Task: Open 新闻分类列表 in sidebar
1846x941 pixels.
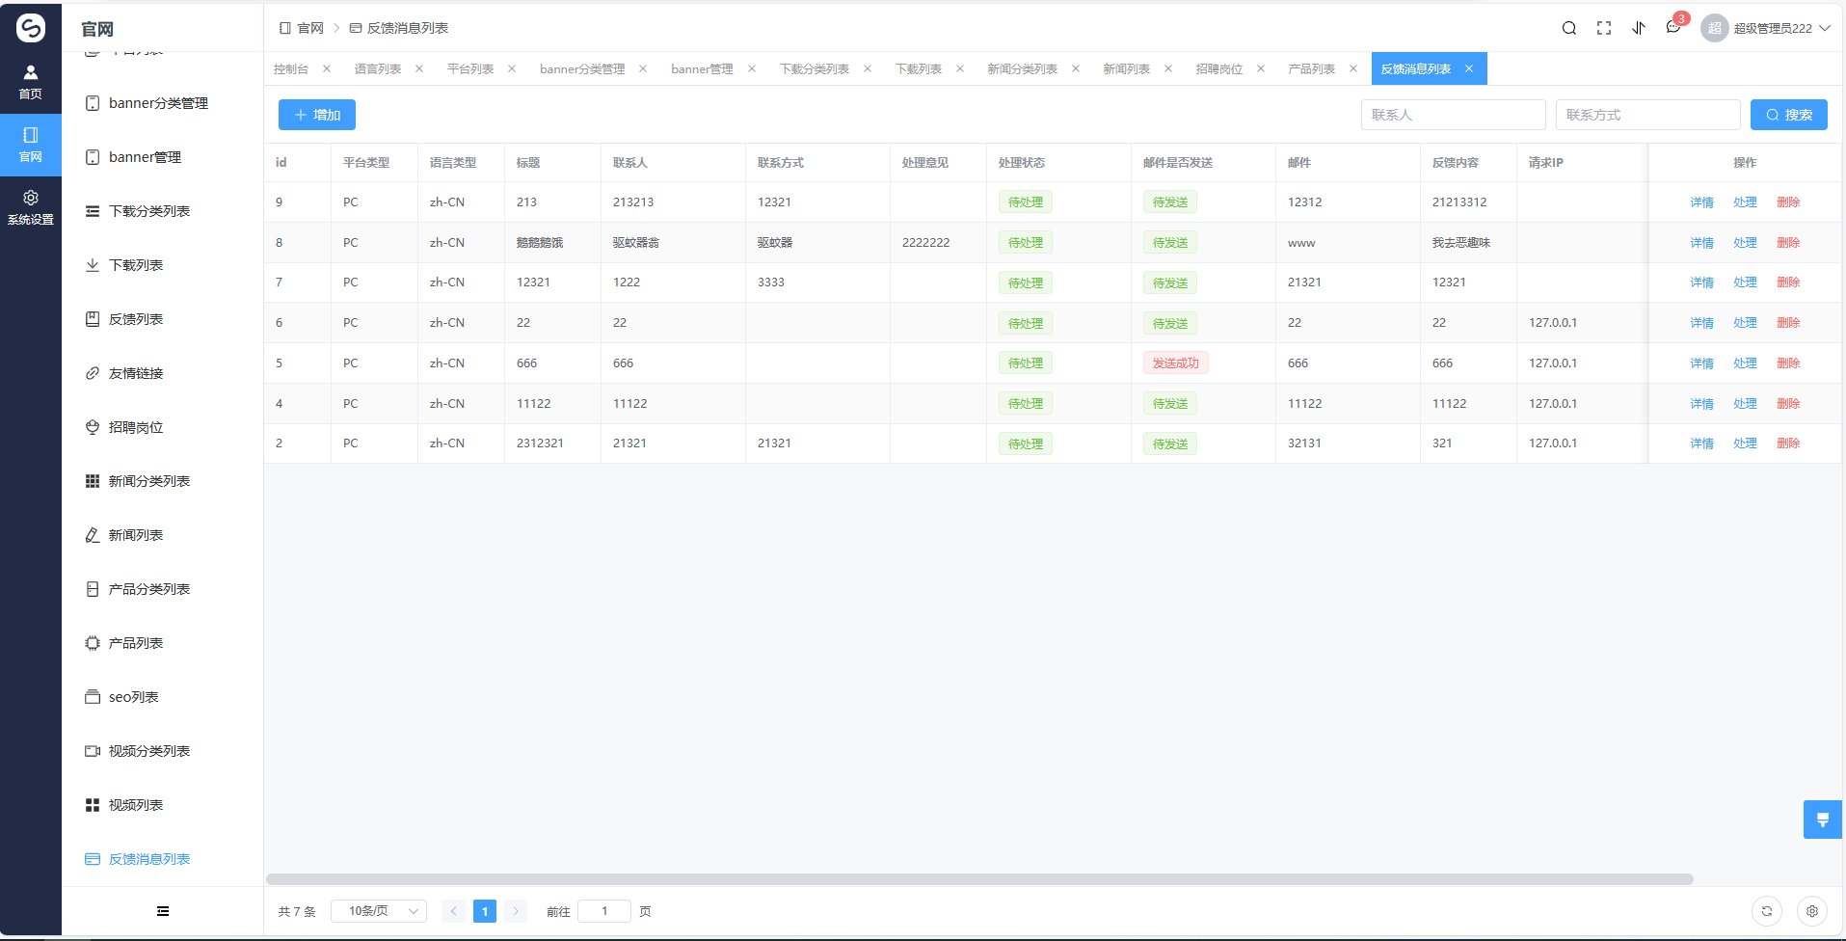Action: tap(162, 481)
